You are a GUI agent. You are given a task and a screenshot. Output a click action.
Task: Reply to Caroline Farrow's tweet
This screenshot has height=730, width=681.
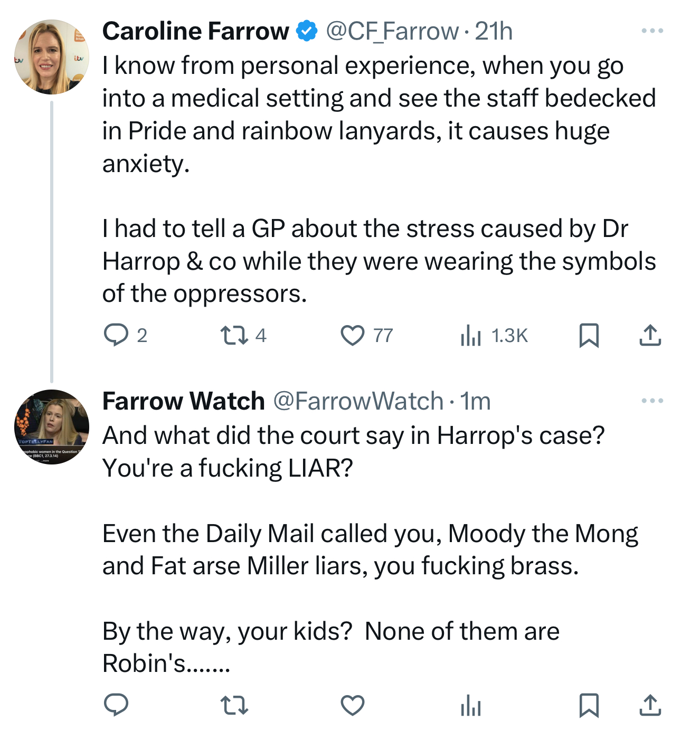click(x=116, y=335)
